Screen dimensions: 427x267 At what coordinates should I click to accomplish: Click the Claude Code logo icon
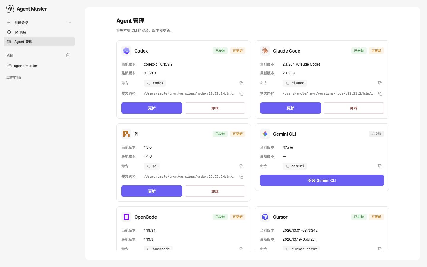click(265, 51)
